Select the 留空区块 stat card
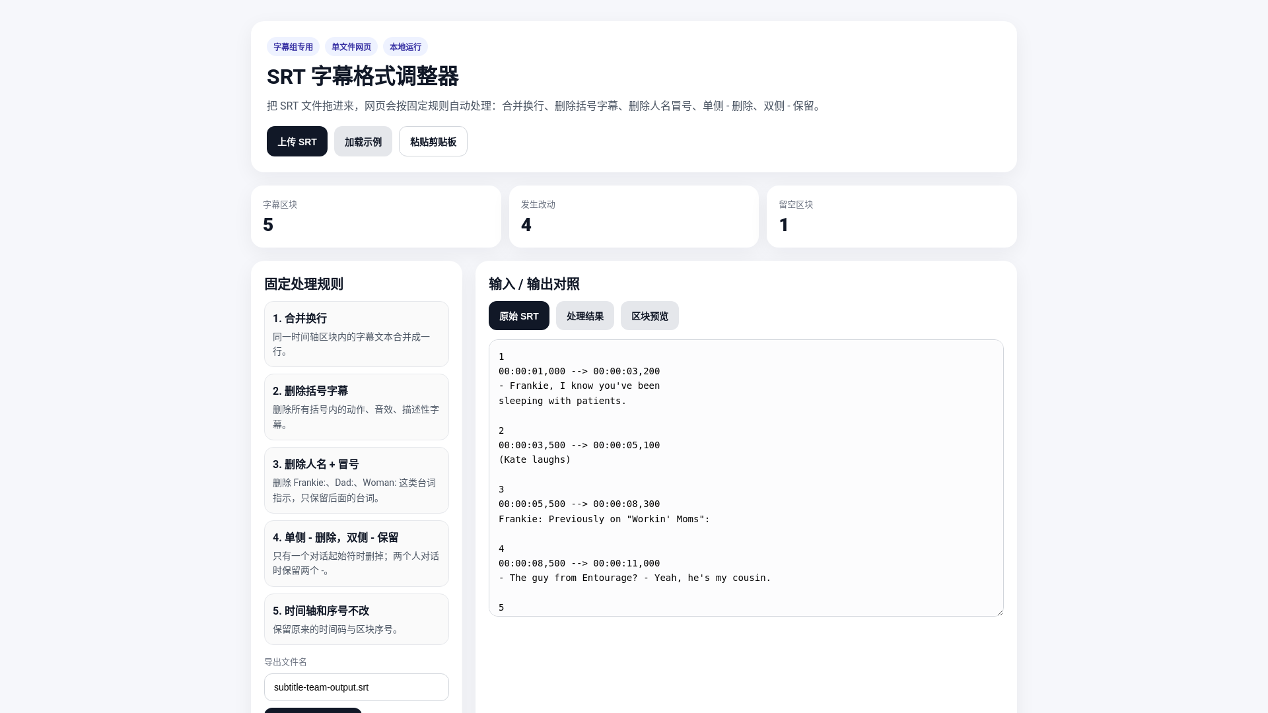The image size is (1268, 713). [x=892, y=217]
